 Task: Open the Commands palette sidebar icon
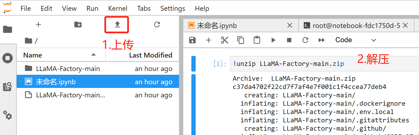pos(8,87)
